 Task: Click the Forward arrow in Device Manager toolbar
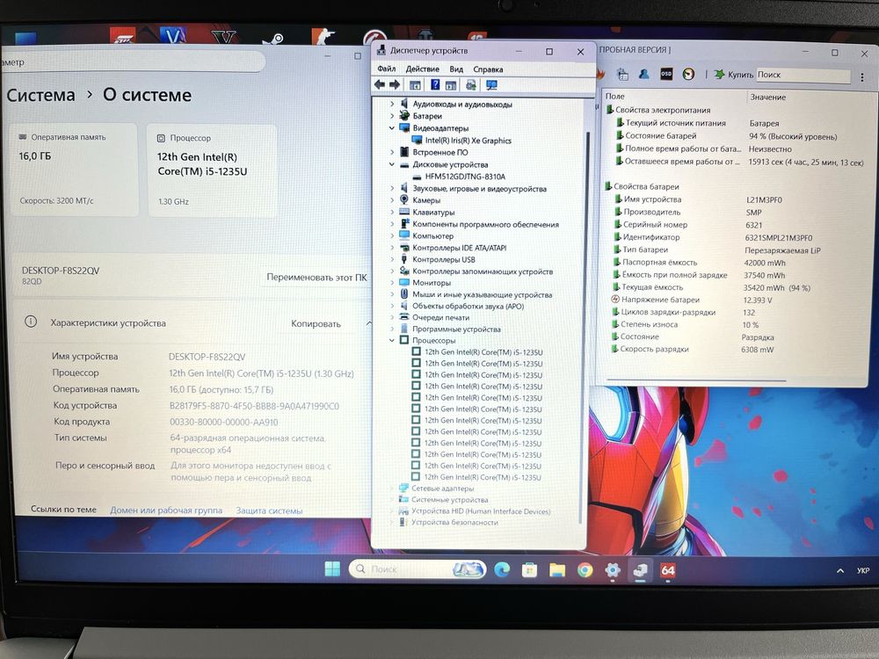pyautogui.click(x=395, y=84)
